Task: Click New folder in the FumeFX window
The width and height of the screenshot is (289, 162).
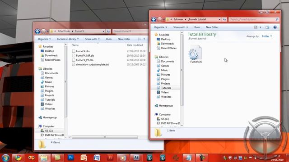Action: point(124,39)
